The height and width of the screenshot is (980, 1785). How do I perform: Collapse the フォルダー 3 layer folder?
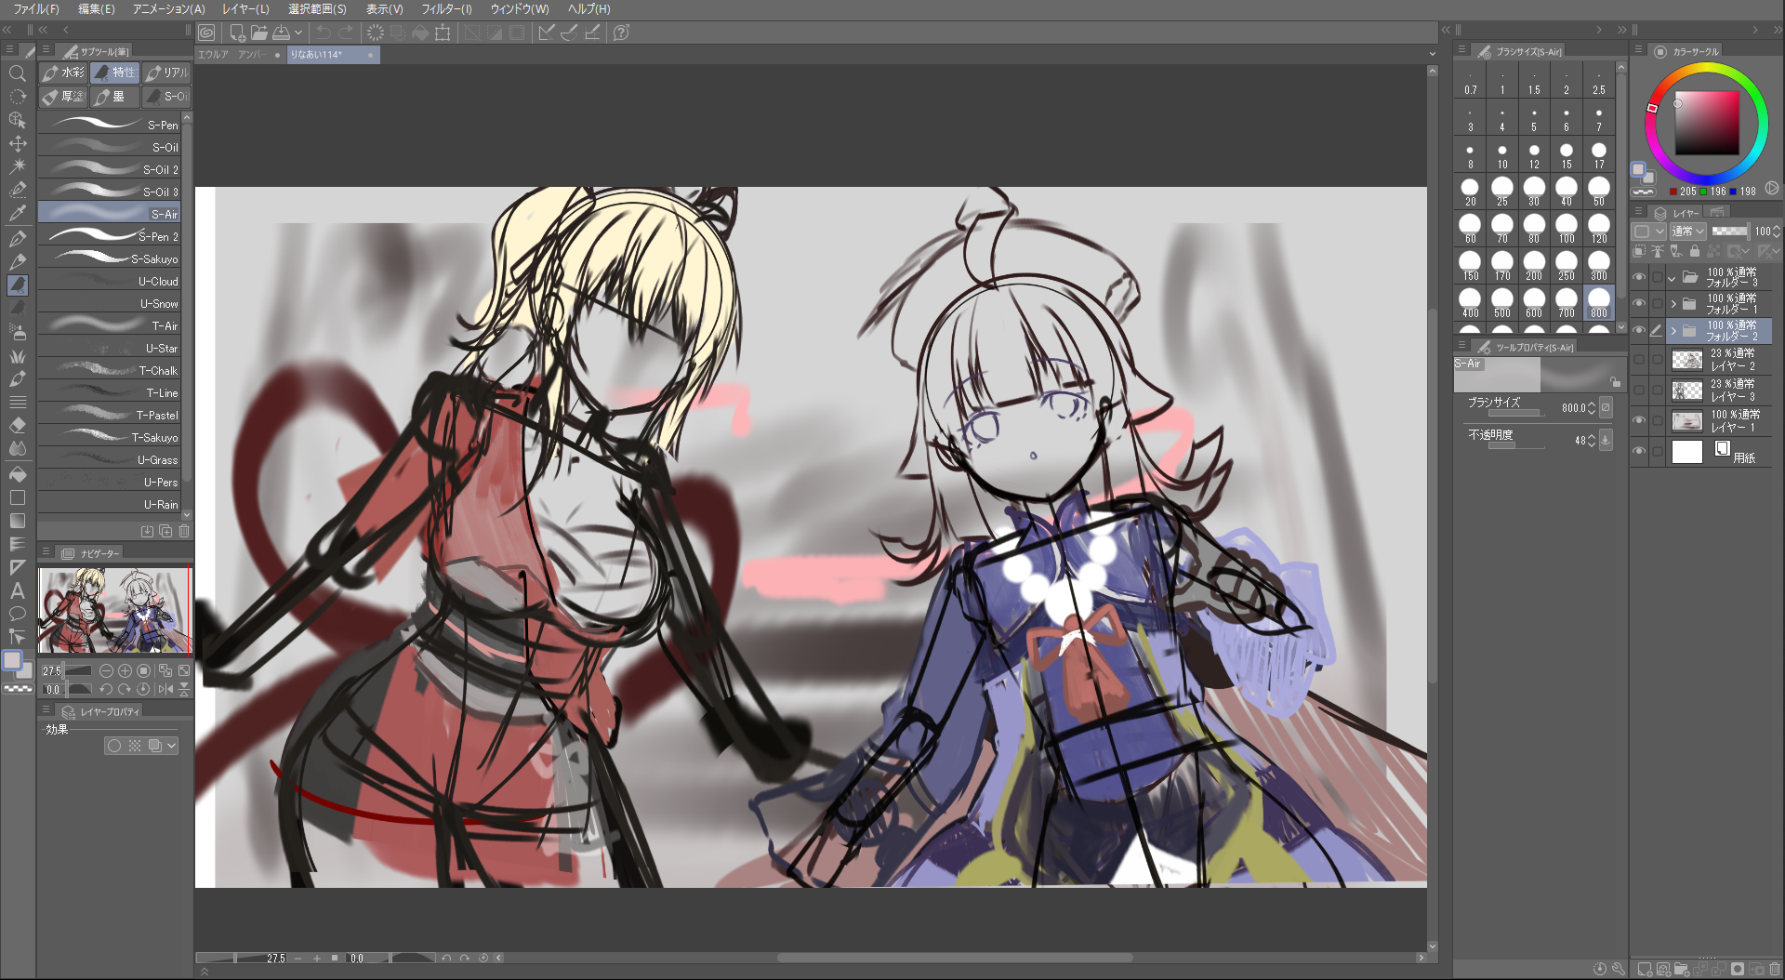coord(1673,278)
